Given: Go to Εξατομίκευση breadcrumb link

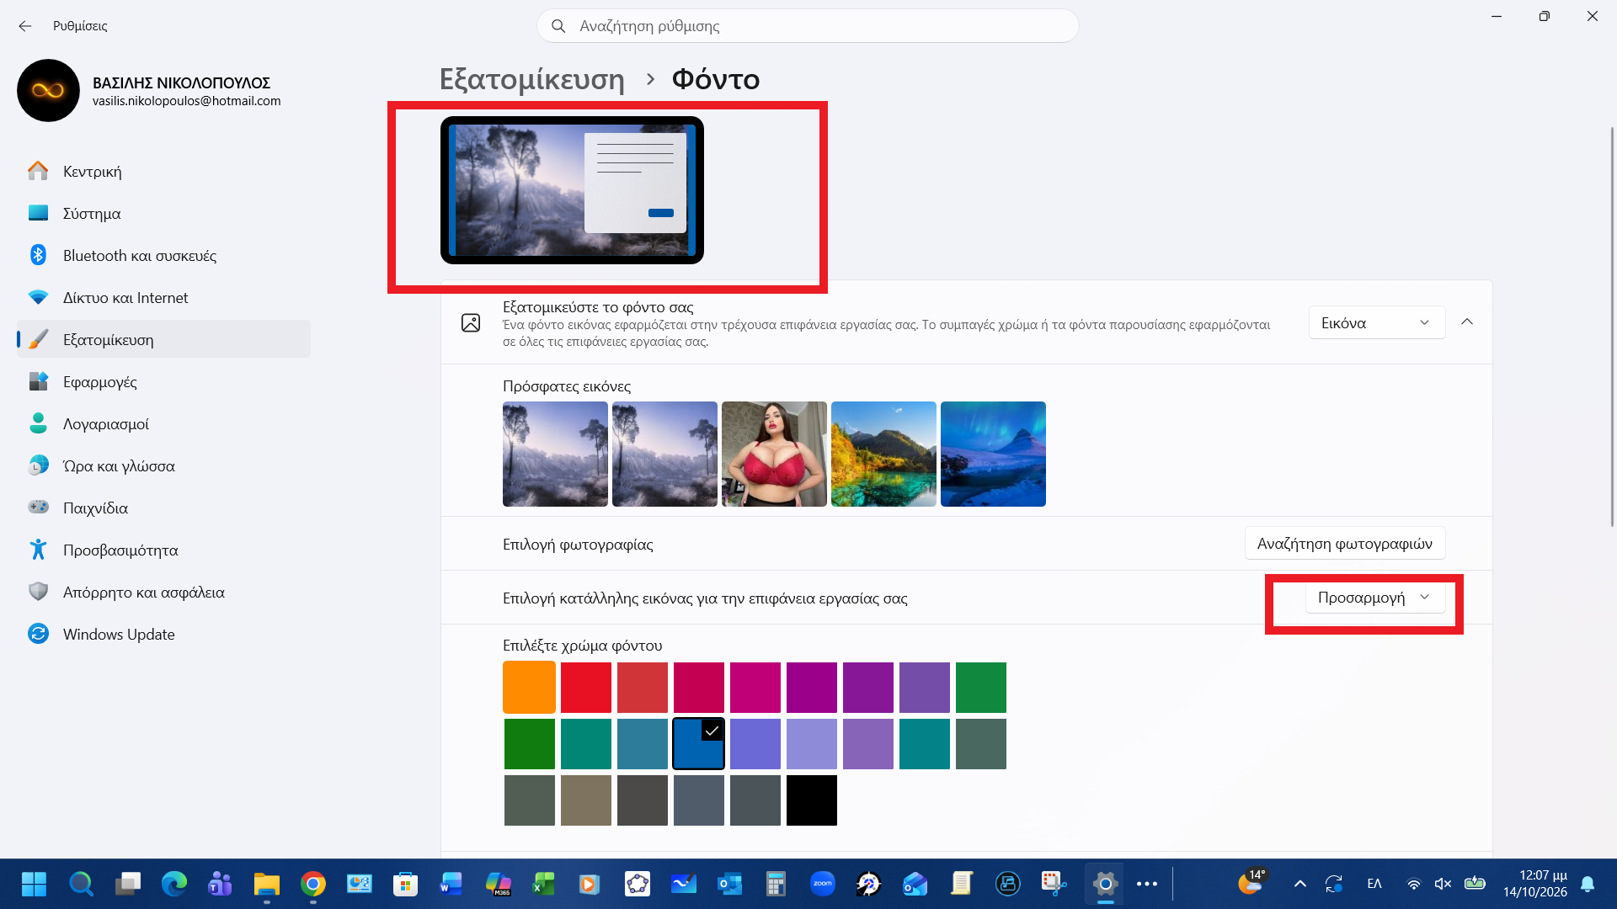Looking at the screenshot, I should coord(532,79).
